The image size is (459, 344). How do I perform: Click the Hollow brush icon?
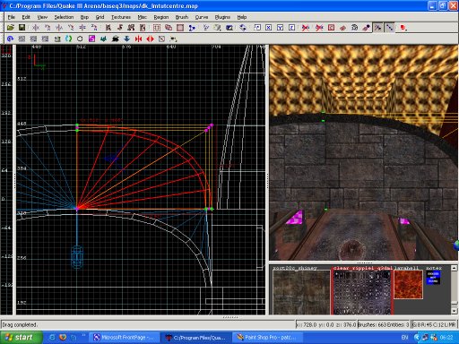coord(180,28)
